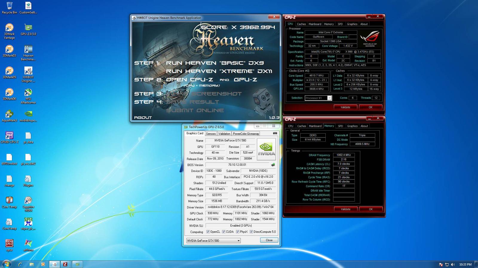
Task: Select the Sapphire TRIXX desktop icon
Action: (x=28, y=204)
